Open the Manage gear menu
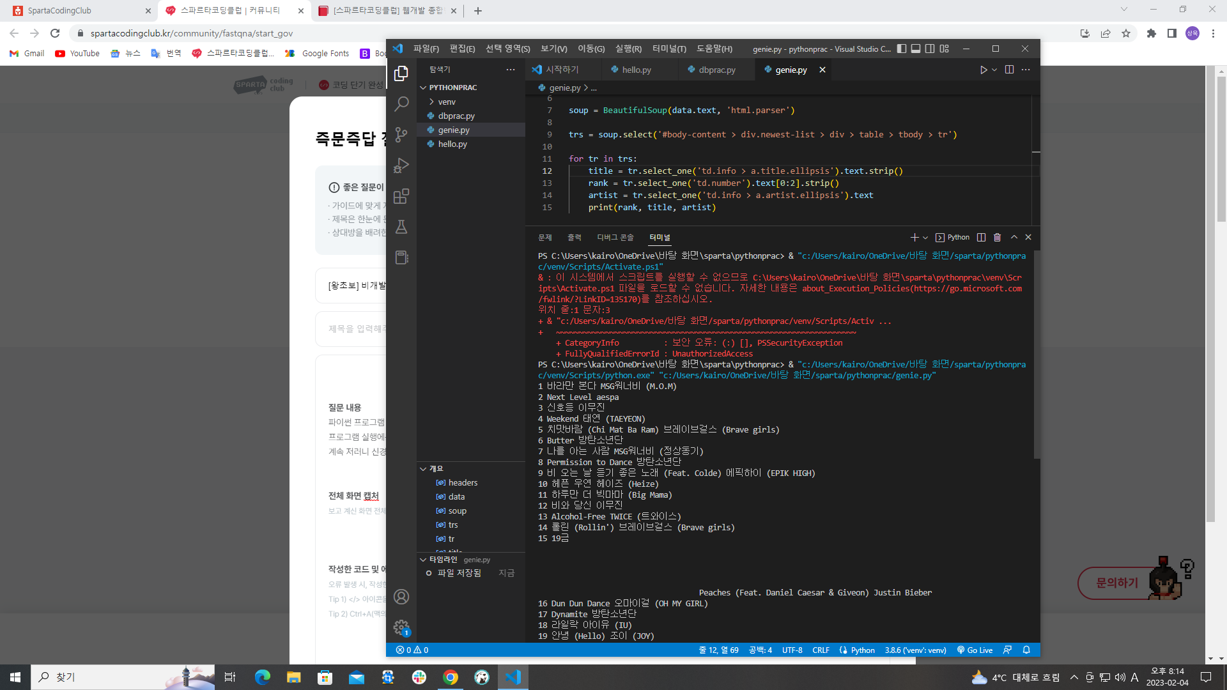This screenshot has width=1227, height=690. 401,627
